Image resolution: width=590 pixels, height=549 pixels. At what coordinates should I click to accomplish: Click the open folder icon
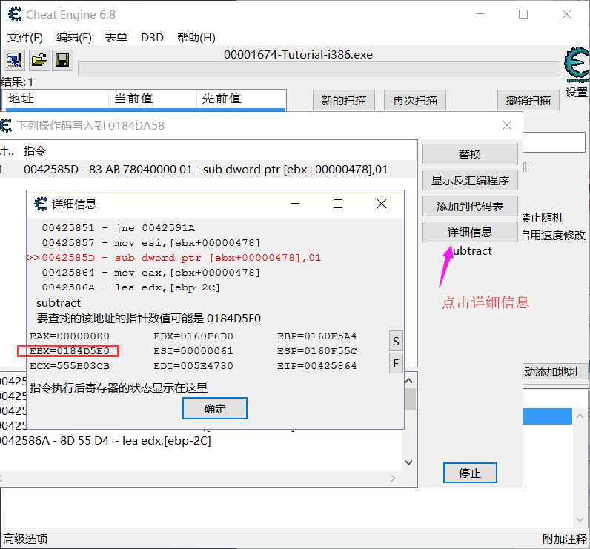[x=39, y=60]
